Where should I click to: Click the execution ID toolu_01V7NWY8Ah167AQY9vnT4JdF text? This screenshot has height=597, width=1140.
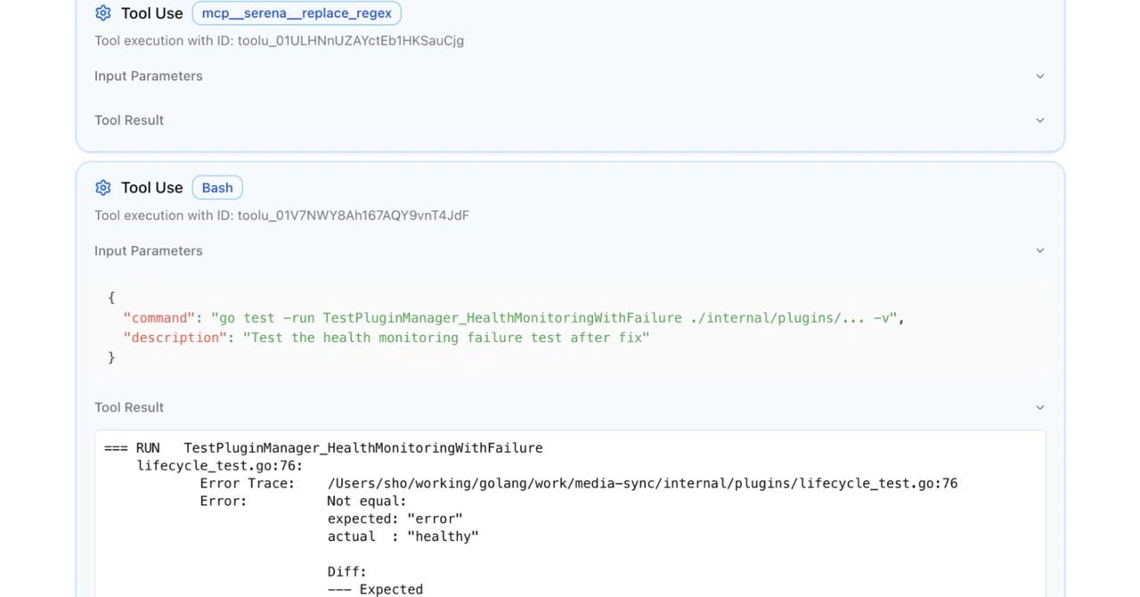354,215
